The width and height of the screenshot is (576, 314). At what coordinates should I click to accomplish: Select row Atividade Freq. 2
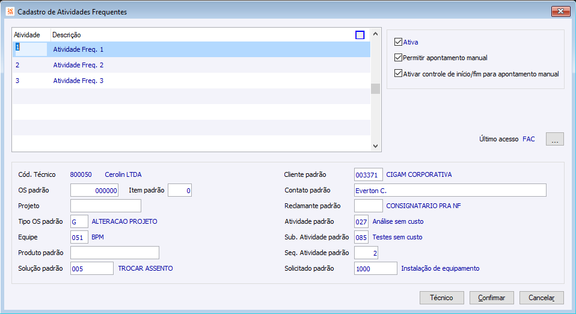point(191,65)
